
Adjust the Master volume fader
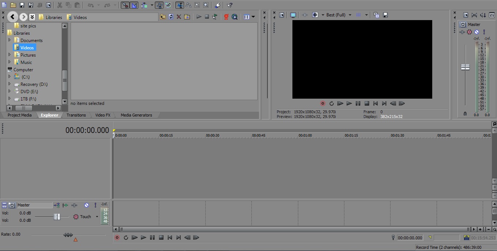[x=465, y=67]
